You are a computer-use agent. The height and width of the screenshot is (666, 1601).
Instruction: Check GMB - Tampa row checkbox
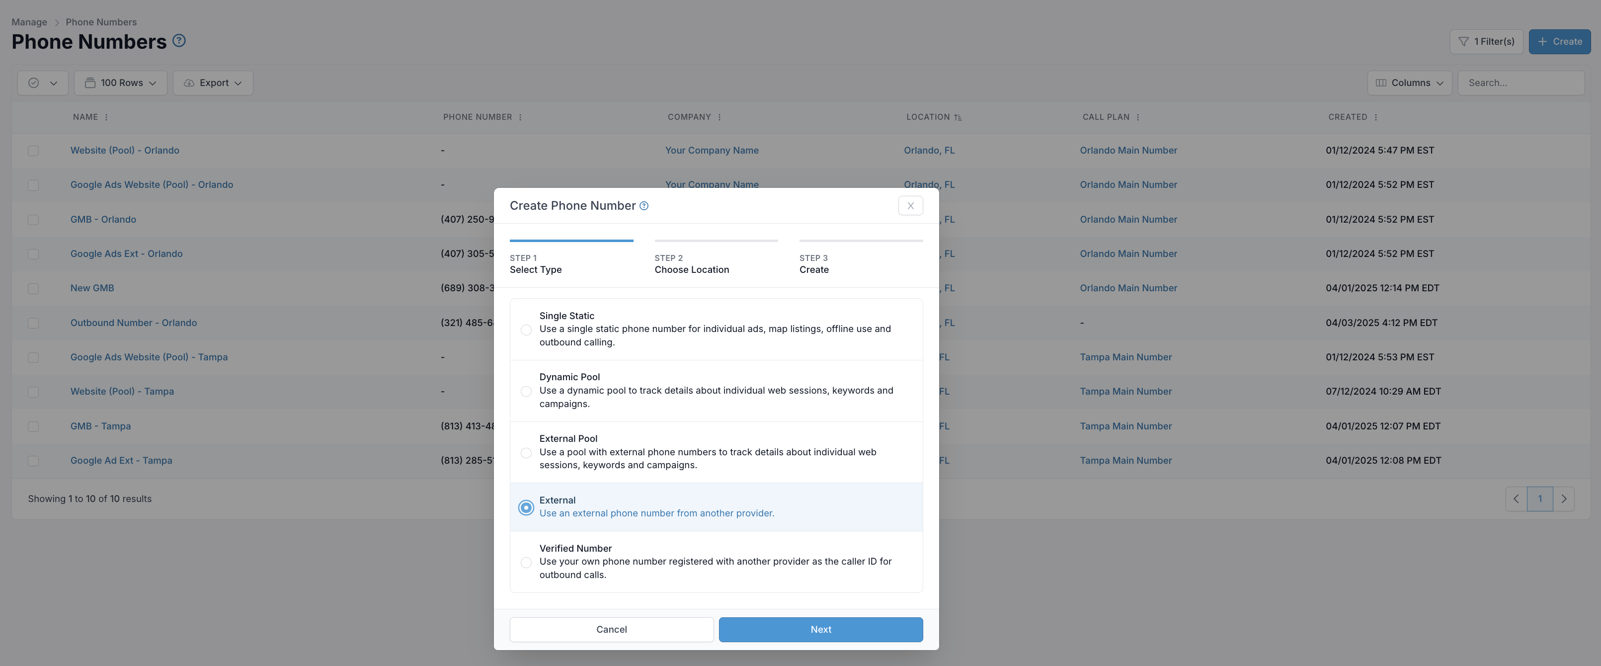(34, 426)
